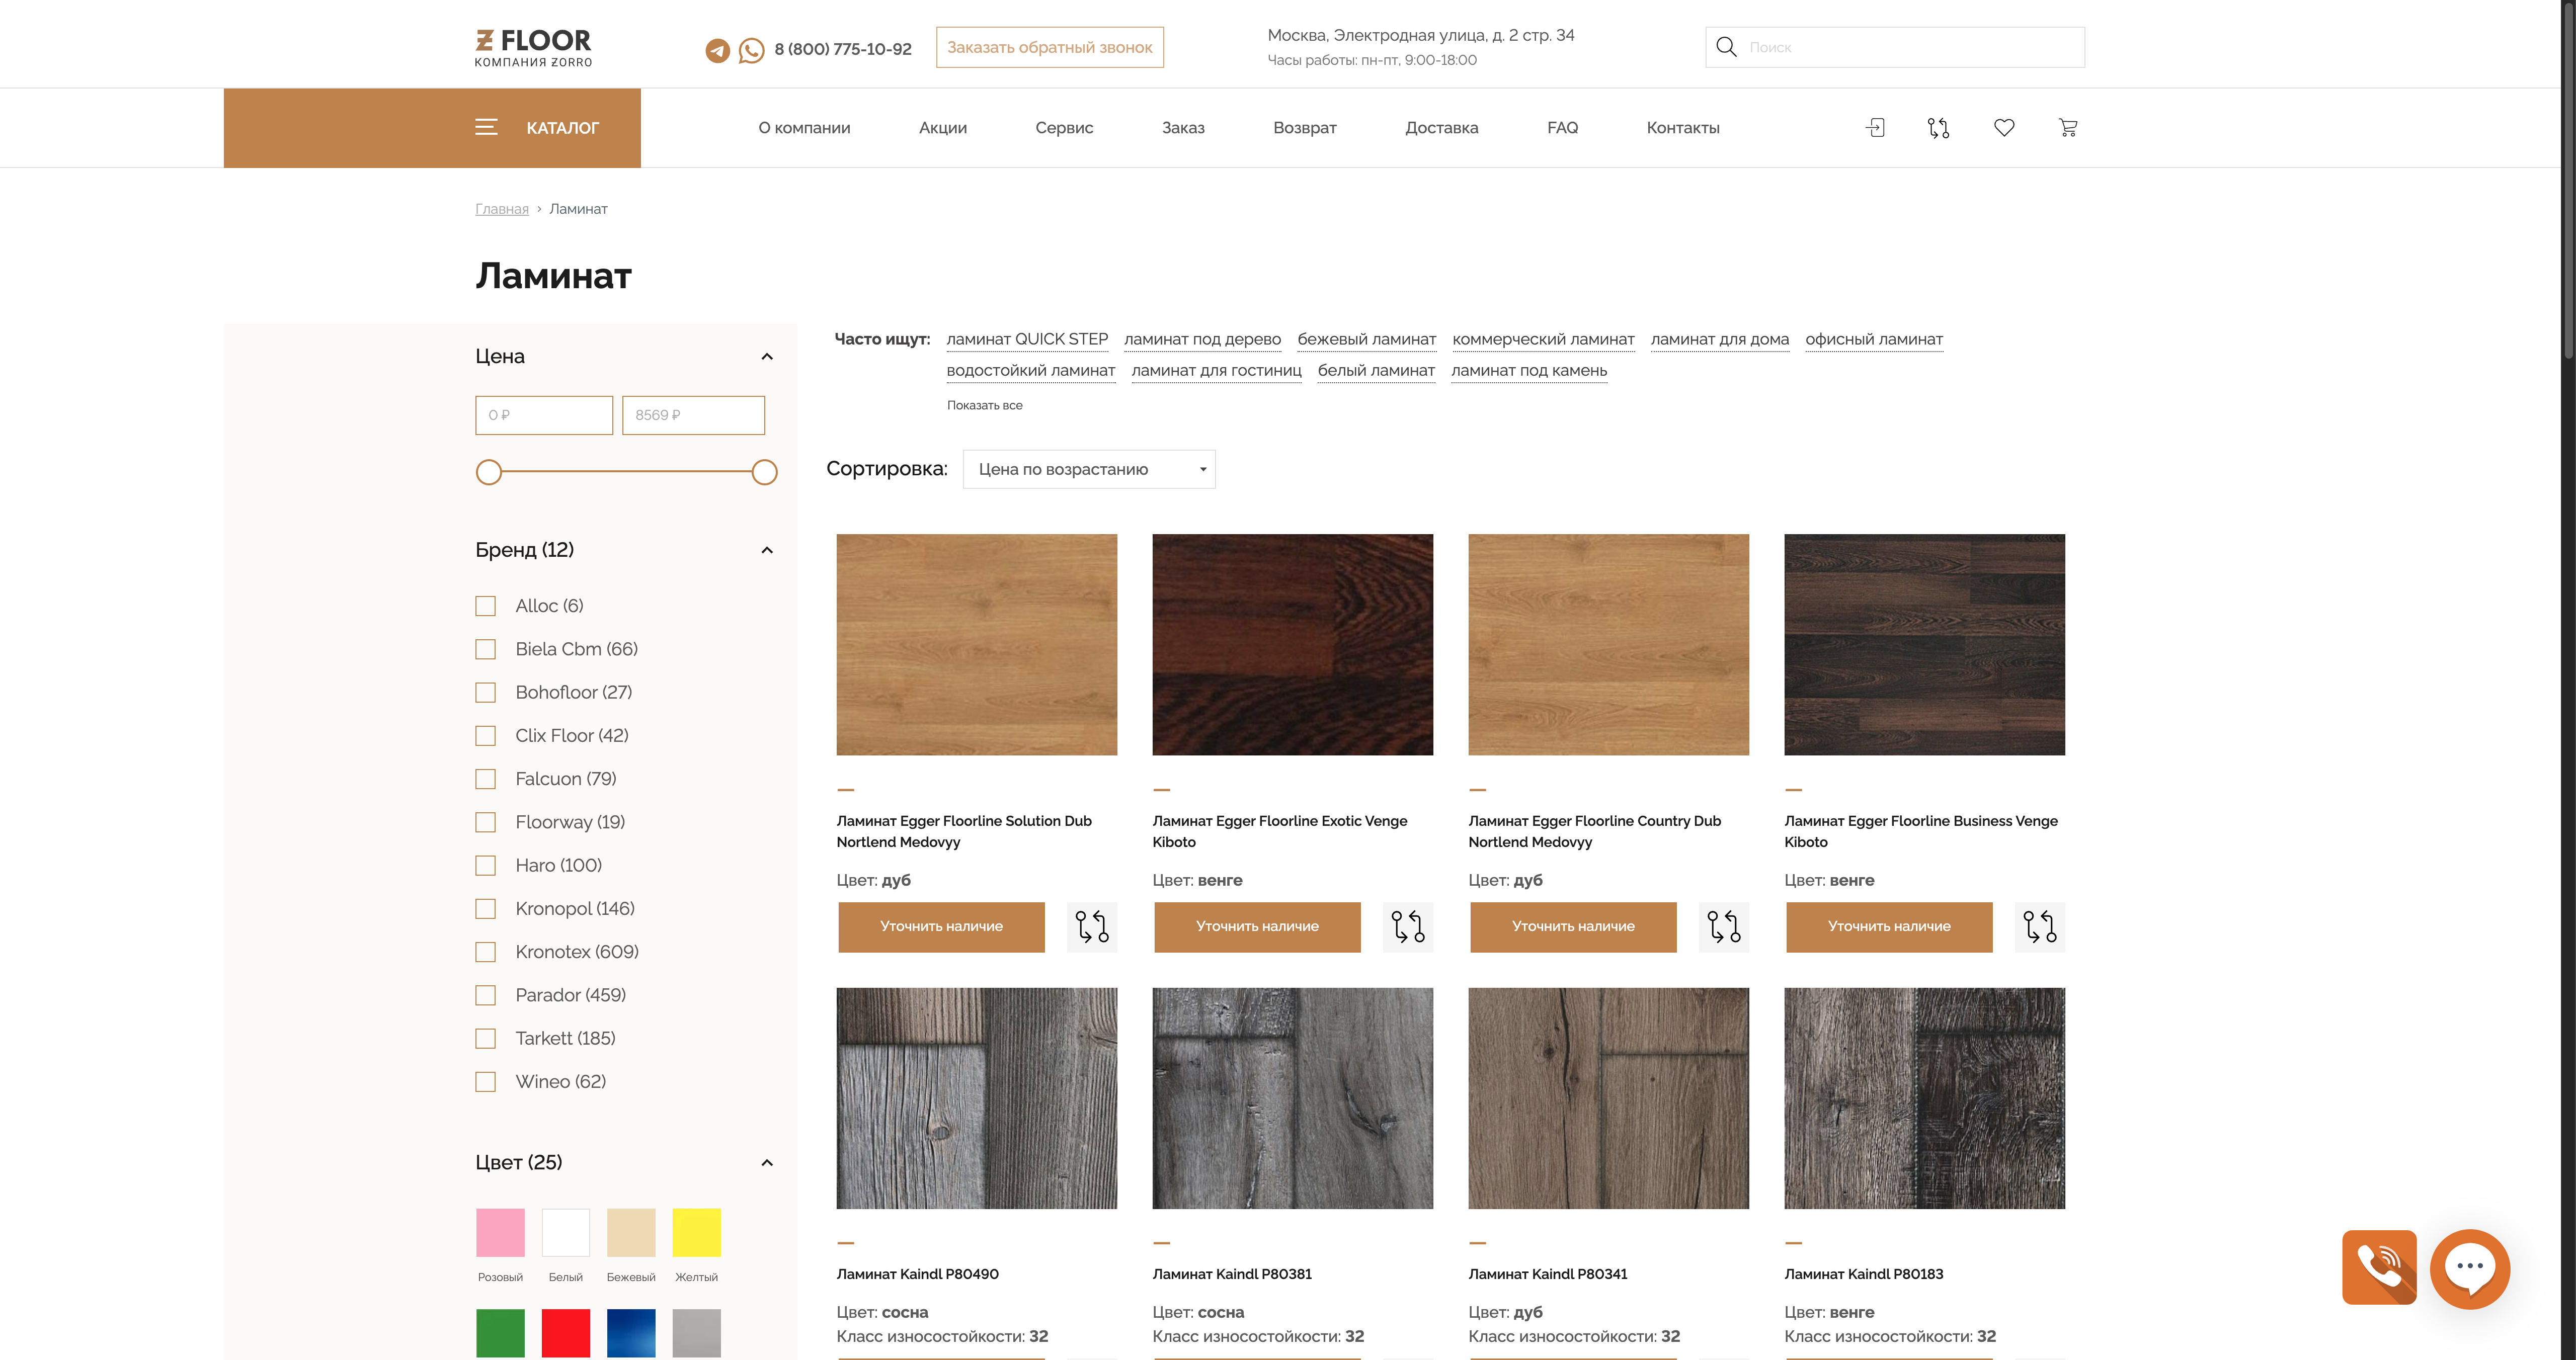Click the maximum price slider handle
2576x1360 pixels.
pos(765,472)
